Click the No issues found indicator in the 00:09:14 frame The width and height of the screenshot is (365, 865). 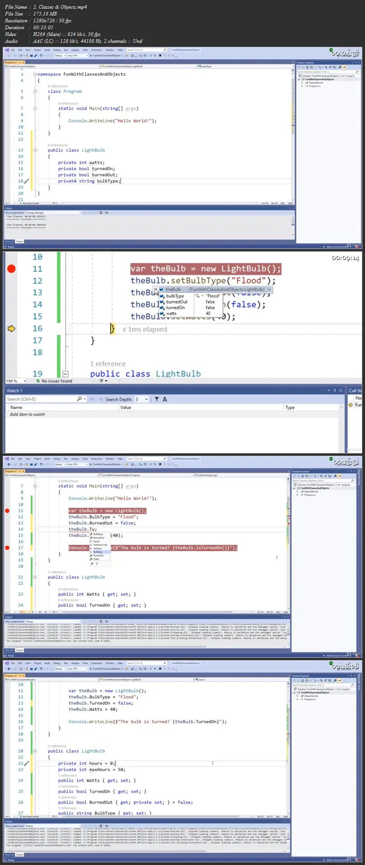(x=54, y=381)
